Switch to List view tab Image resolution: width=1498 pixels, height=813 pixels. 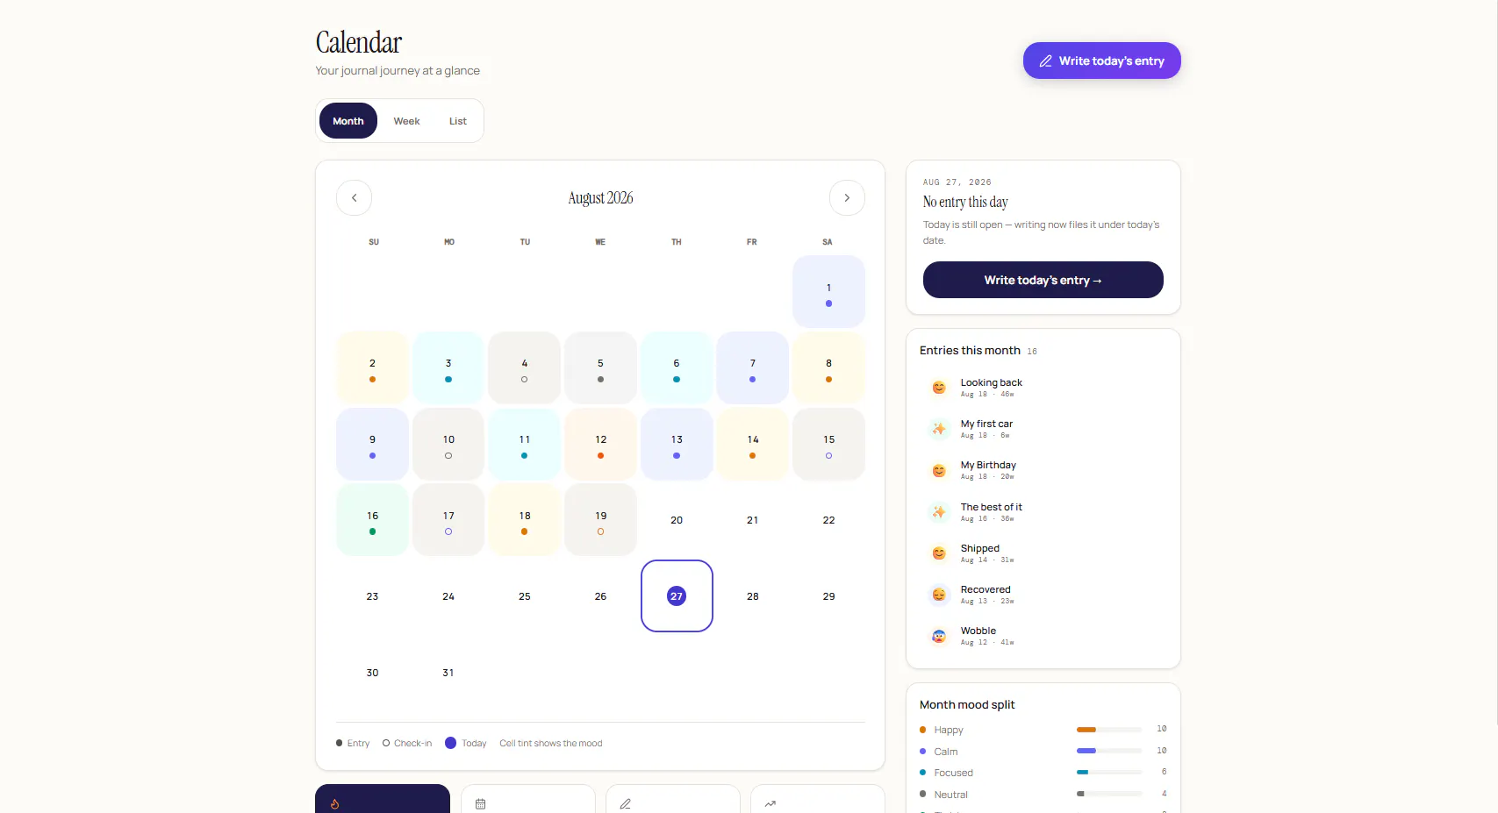pyautogui.click(x=458, y=121)
